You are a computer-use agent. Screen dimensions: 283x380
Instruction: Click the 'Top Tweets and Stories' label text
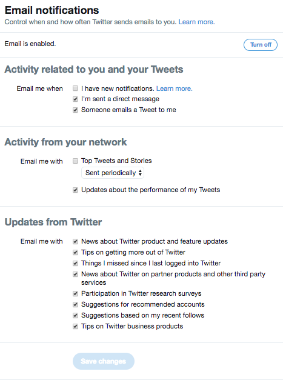pyautogui.click(x=116, y=161)
